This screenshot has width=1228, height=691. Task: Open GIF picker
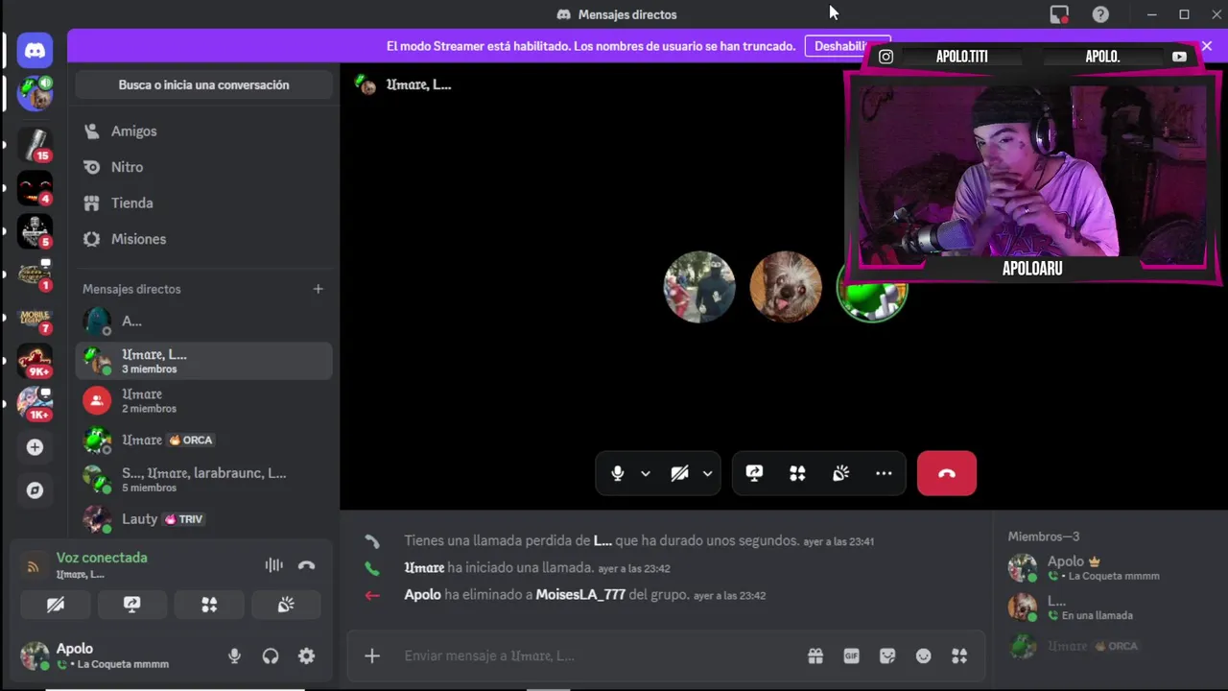(851, 655)
